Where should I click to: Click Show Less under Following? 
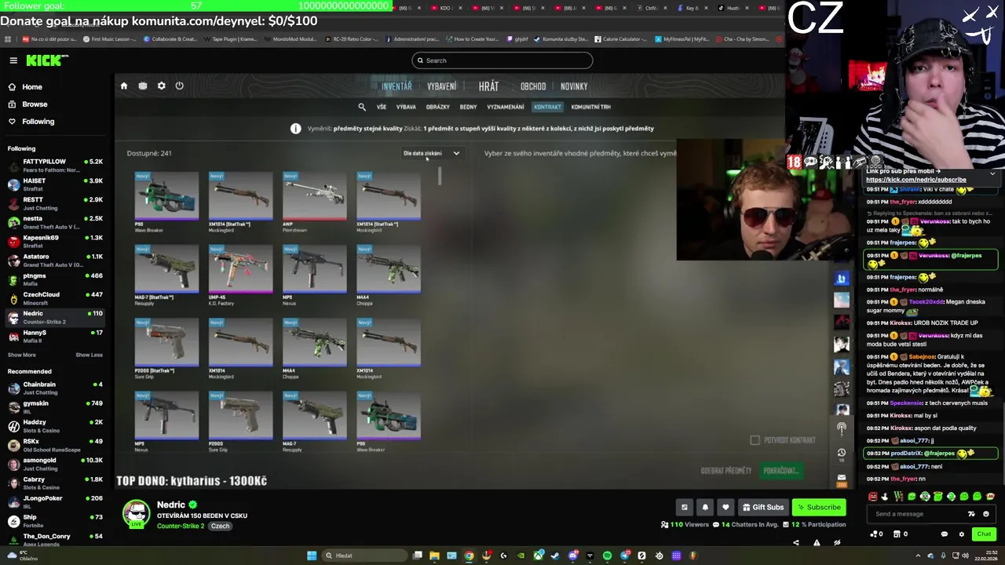click(x=89, y=355)
